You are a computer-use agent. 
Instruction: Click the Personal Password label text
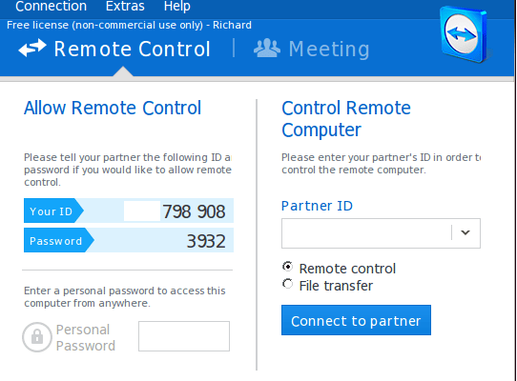[x=86, y=337]
